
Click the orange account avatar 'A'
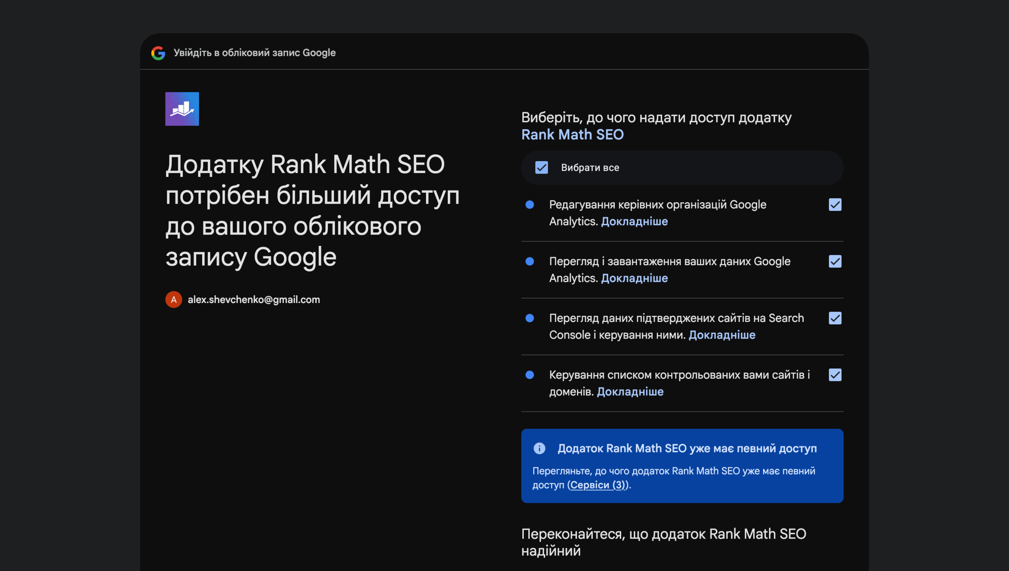click(173, 299)
